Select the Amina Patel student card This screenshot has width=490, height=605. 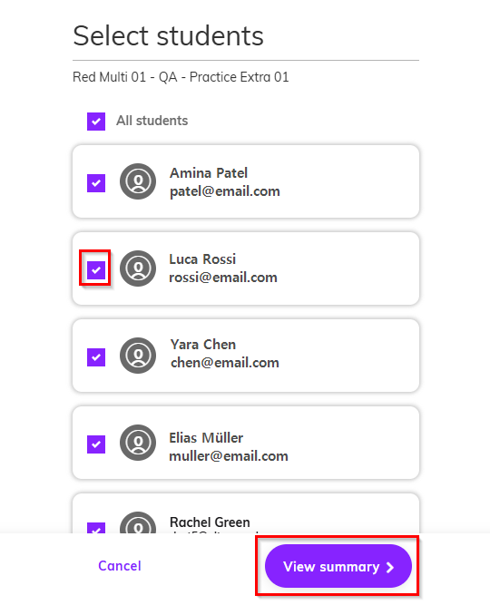pyautogui.click(x=246, y=181)
